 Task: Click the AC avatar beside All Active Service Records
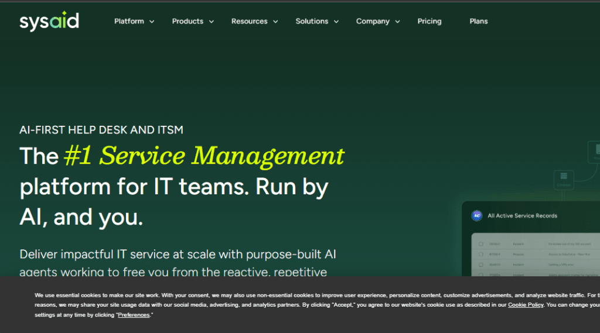point(476,215)
